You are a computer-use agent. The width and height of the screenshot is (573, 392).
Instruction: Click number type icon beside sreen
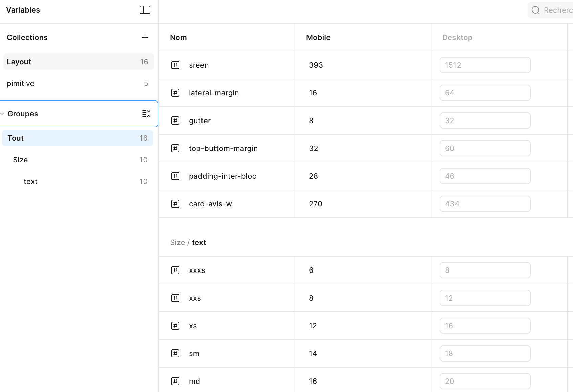click(x=175, y=65)
